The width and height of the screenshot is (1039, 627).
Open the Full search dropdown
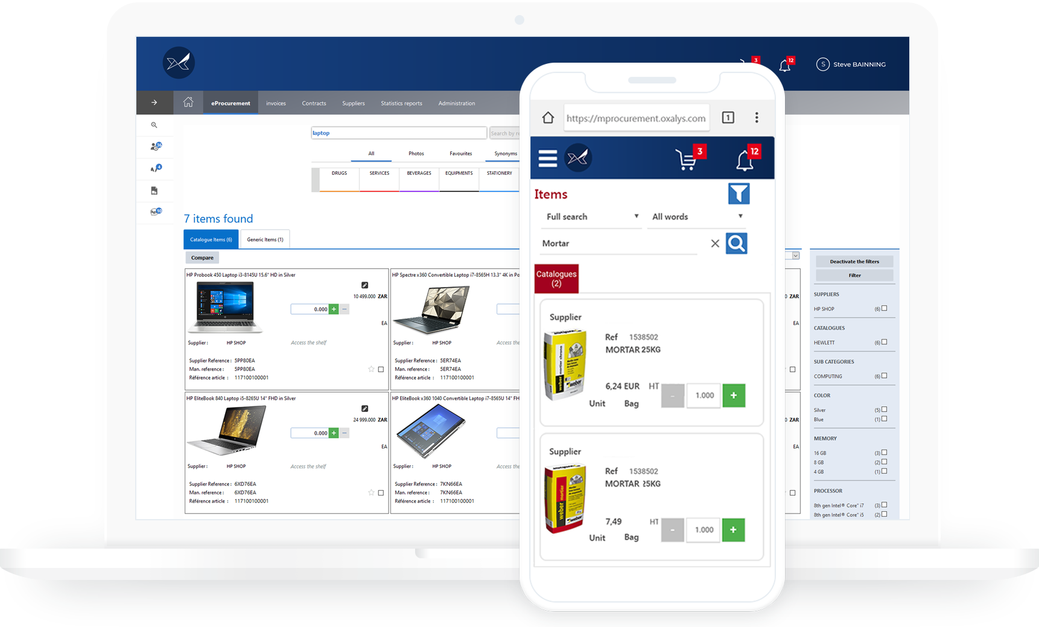click(x=592, y=217)
